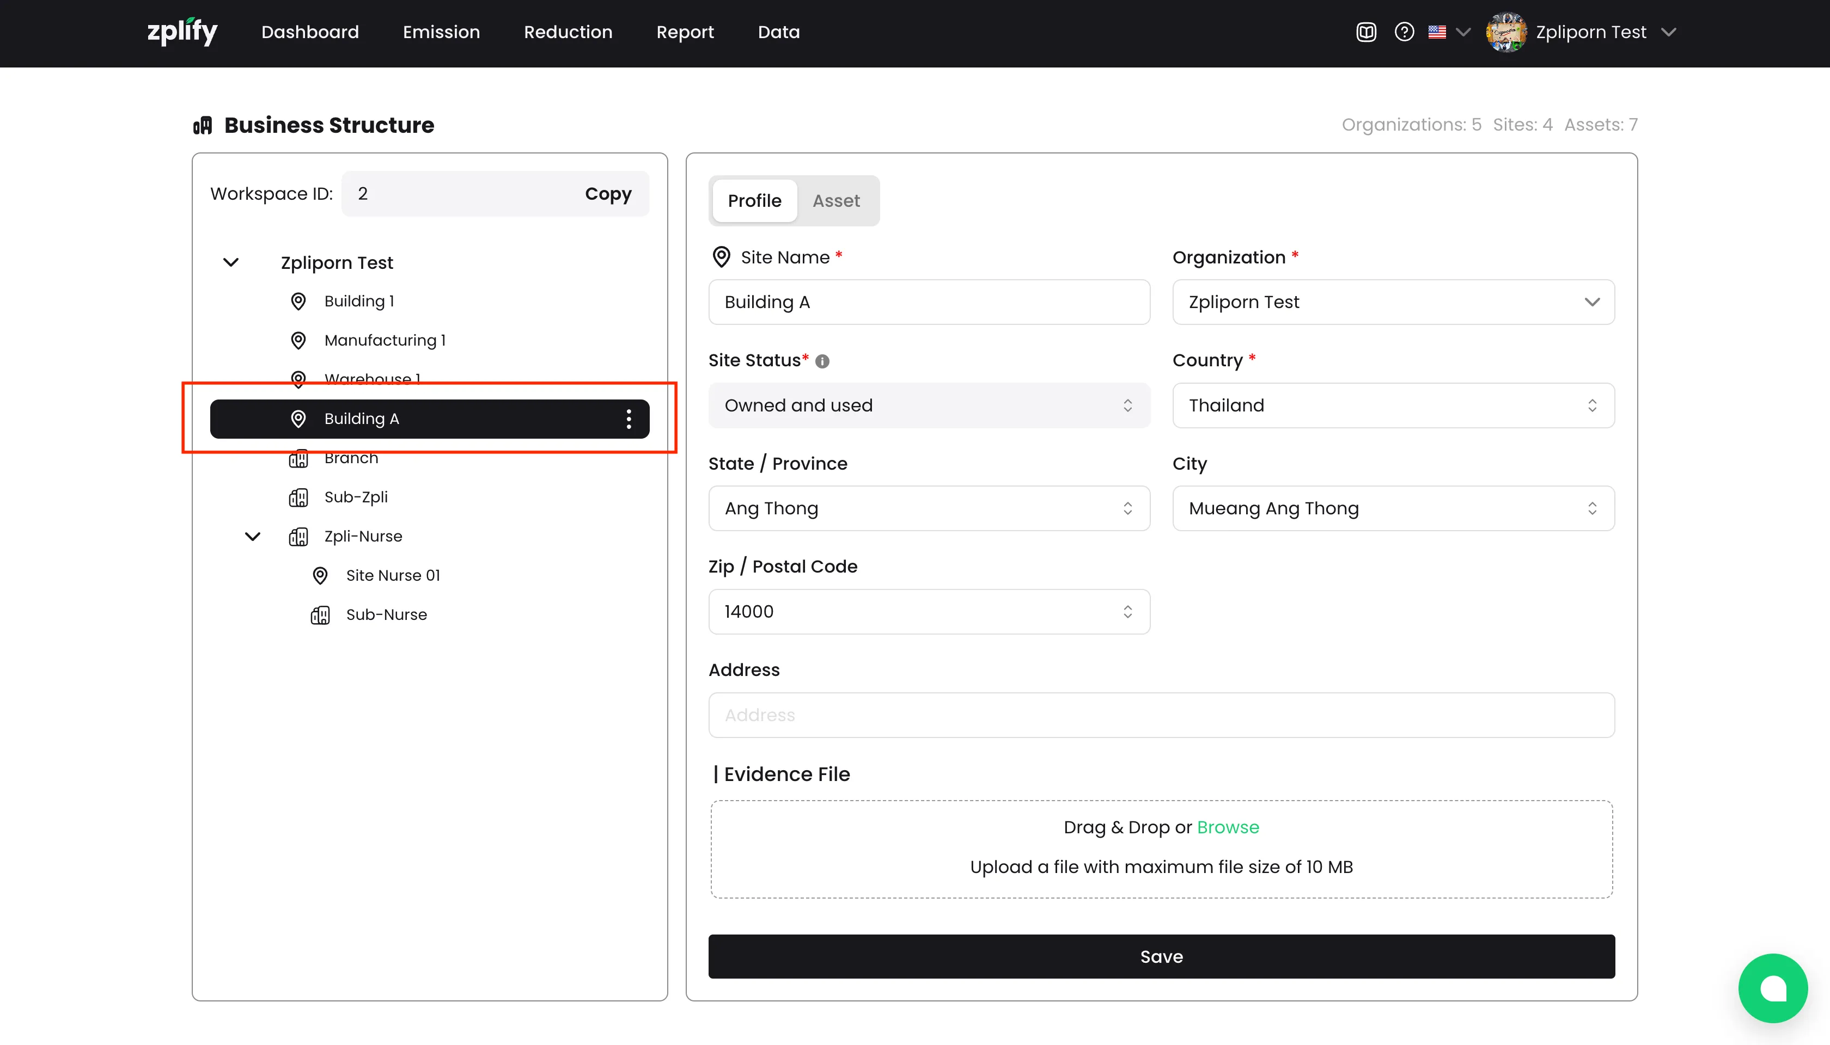Open the guide book icon in header
This screenshot has height=1045, width=1830.
(1366, 32)
